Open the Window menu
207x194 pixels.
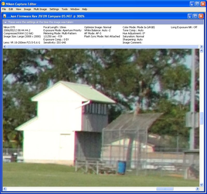[75, 9]
